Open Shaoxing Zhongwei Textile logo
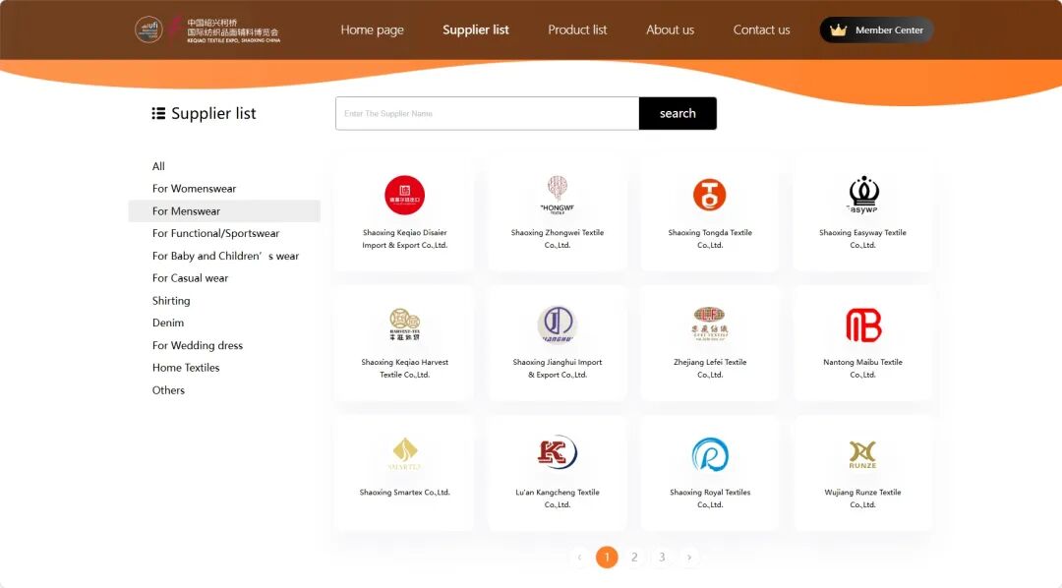 [x=558, y=195]
